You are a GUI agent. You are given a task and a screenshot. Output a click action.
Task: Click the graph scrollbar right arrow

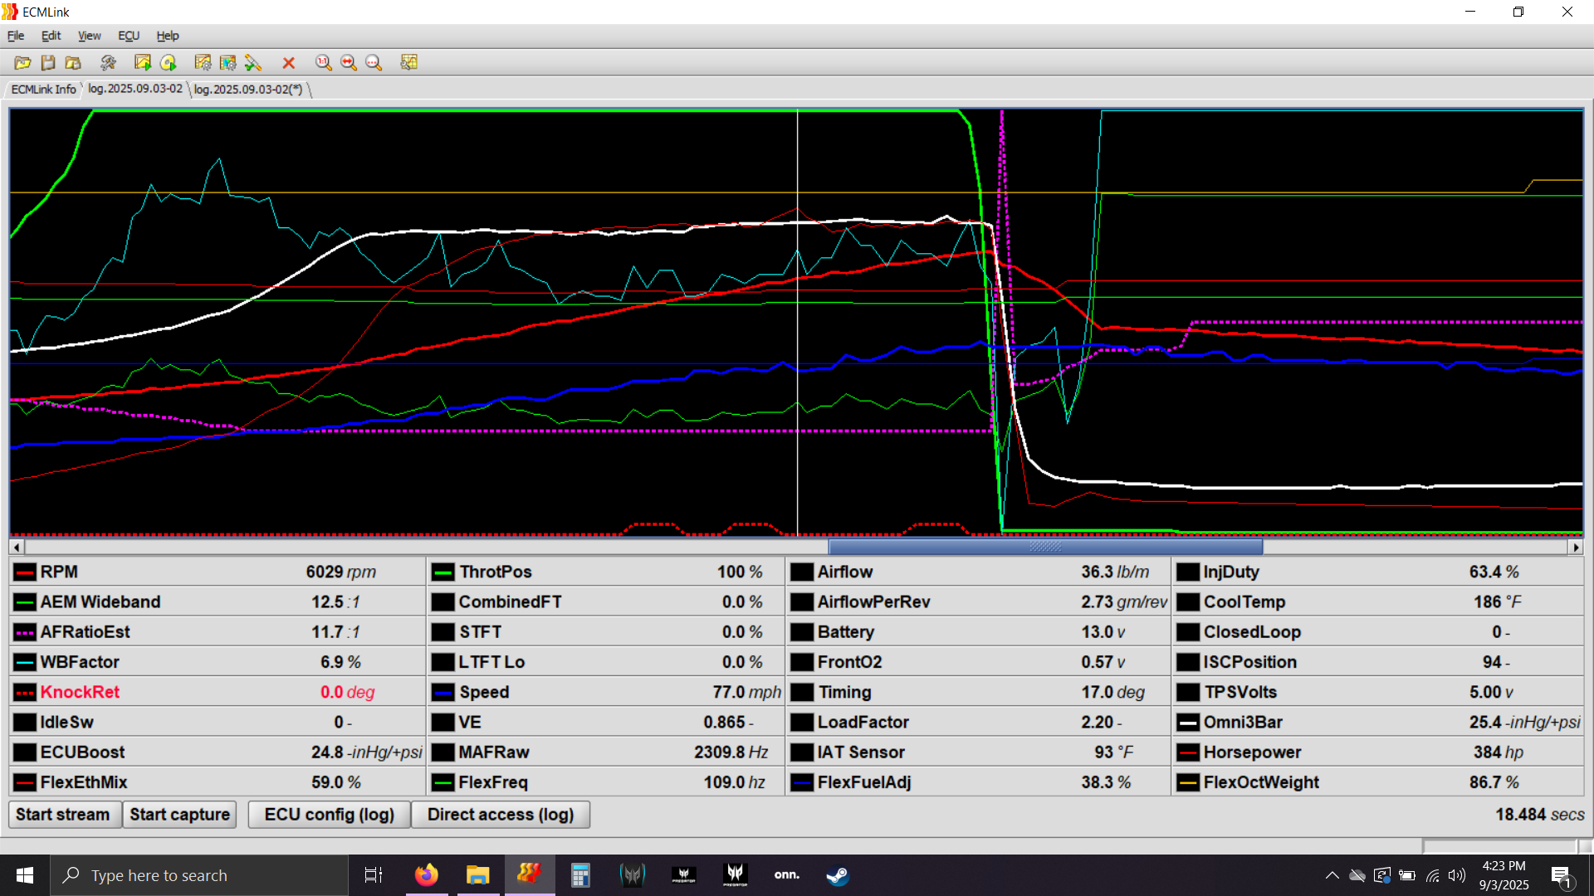tap(1576, 547)
